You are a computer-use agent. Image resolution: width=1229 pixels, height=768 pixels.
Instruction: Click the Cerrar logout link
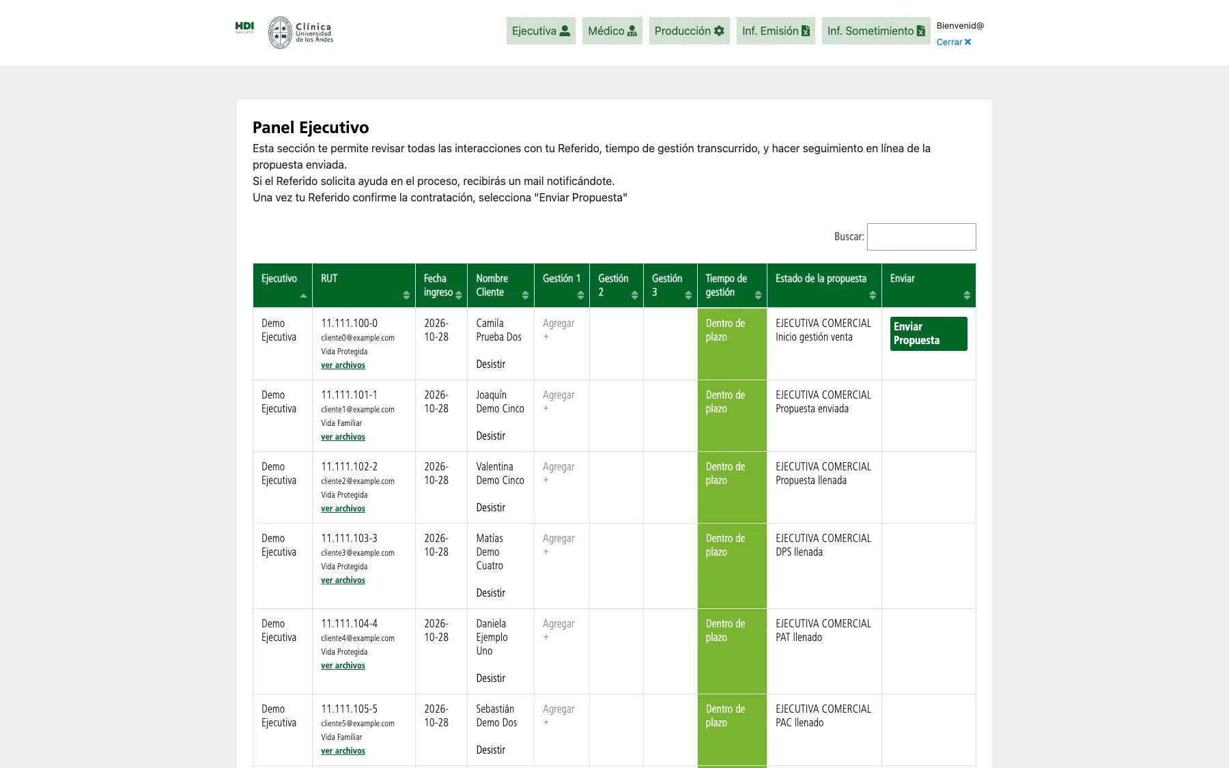click(954, 42)
